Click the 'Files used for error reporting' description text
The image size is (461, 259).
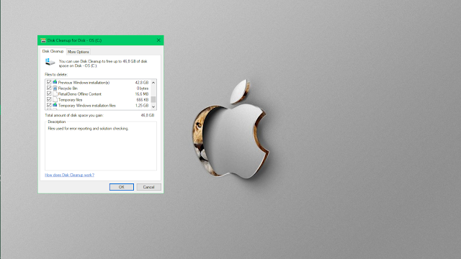point(88,128)
